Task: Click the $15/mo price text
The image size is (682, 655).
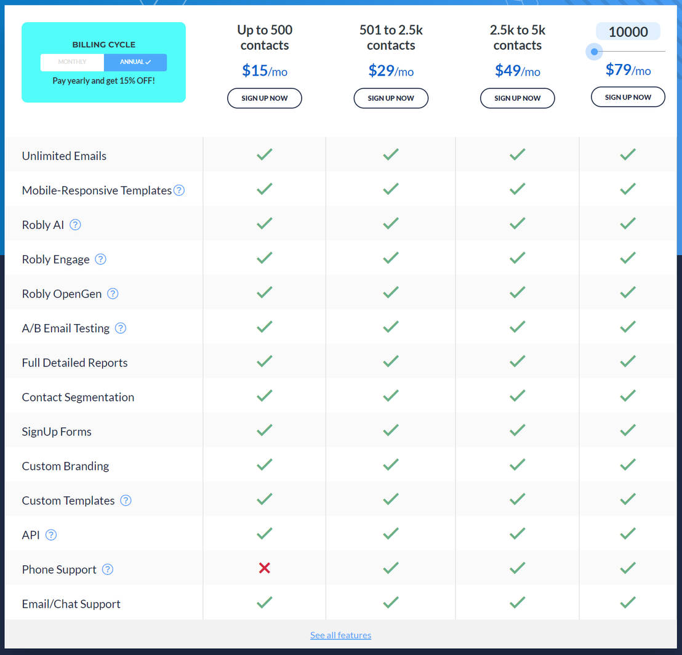Action: (x=265, y=70)
